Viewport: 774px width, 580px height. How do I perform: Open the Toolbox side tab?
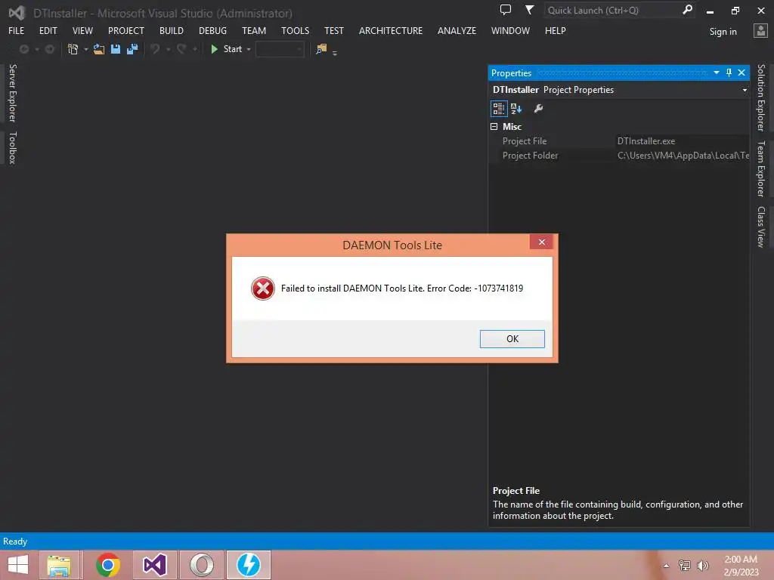[13, 147]
